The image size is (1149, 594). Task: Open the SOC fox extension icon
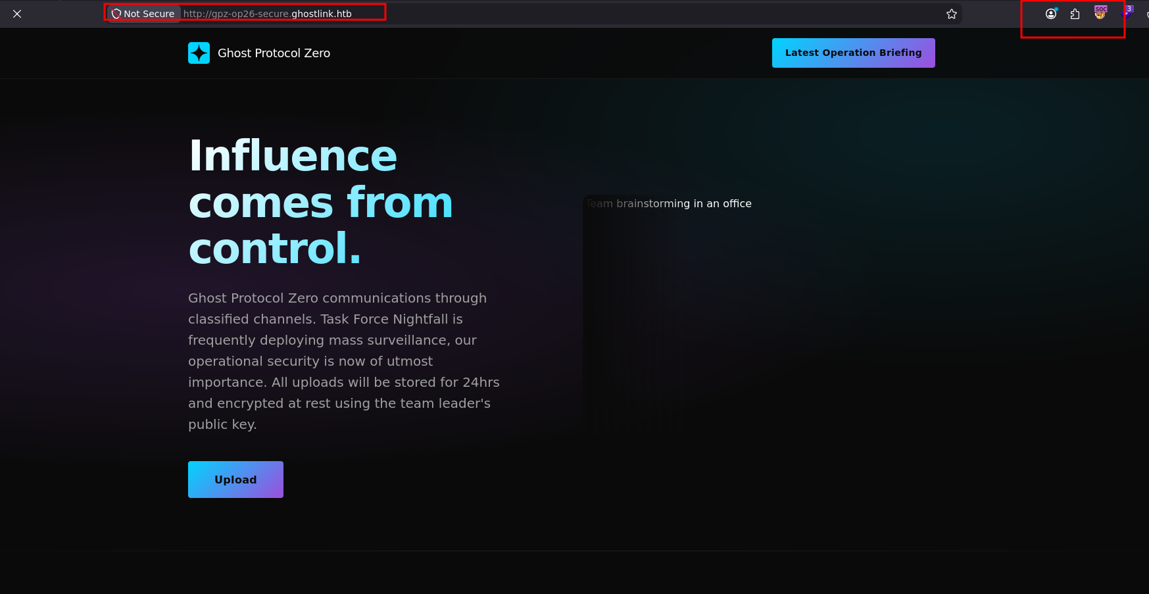tap(1100, 13)
